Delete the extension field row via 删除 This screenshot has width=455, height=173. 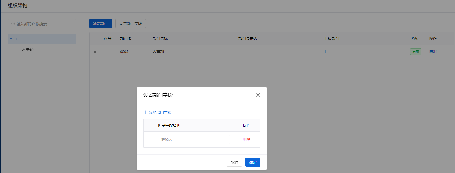coord(246,139)
